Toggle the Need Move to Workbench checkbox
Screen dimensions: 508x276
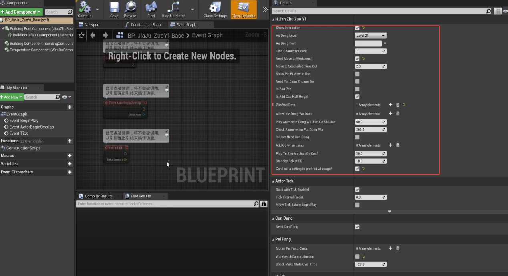pyautogui.click(x=357, y=59)
